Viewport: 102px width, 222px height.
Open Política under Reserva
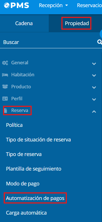click(14, 125)
